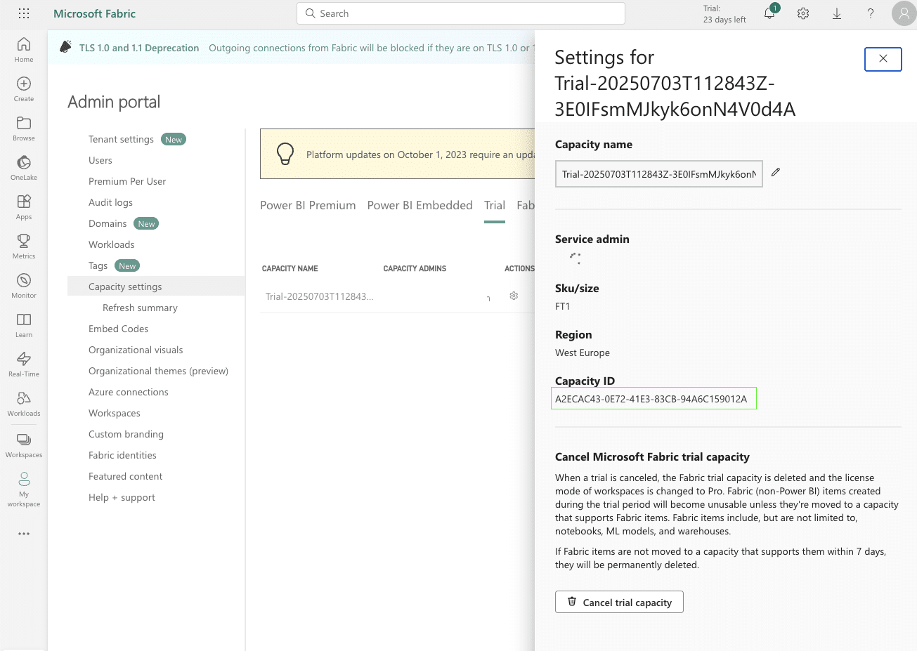Image resolution: width=917 pixels, height=651 pixels.
Task: Open Browse in the sidebar
Action: (x=24, y=128)
